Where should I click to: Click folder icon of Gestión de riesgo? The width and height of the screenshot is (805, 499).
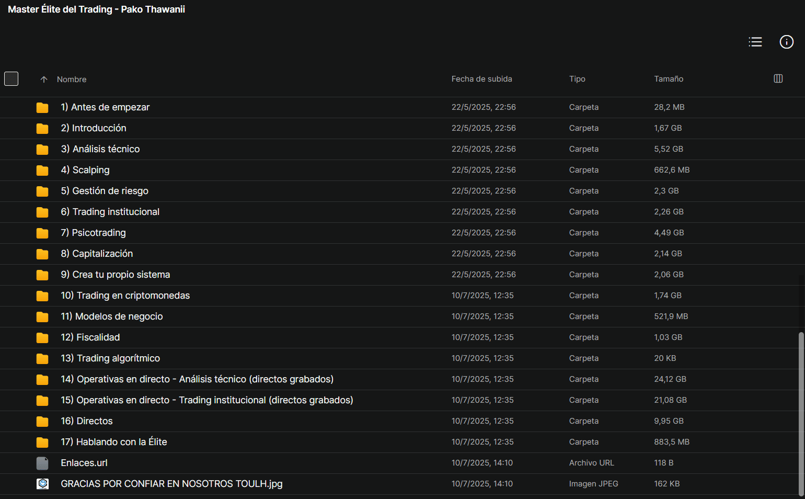(x=42, y=191)
